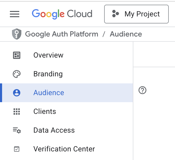Click the Audience person icon
The height and width of the screenshot is (160, 175).
click(17, 93)
